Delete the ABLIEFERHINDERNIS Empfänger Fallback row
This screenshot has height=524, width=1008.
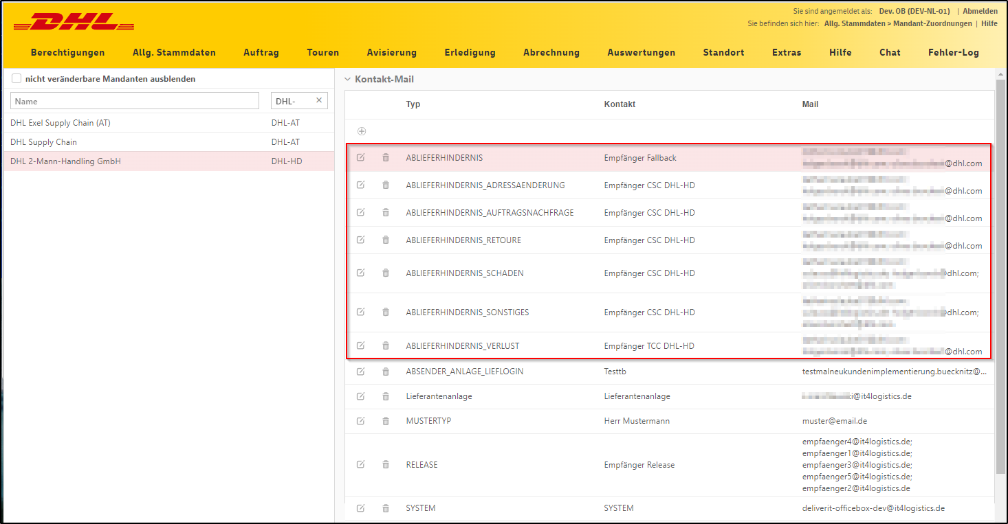click(x=386, y=158)
